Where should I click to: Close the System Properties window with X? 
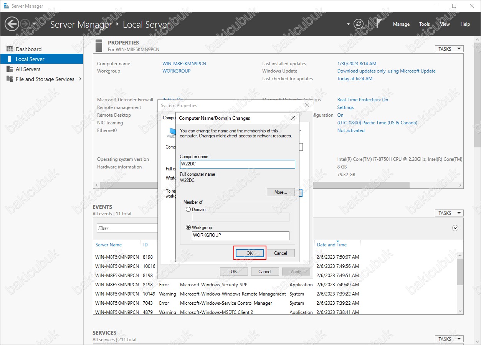307,105
